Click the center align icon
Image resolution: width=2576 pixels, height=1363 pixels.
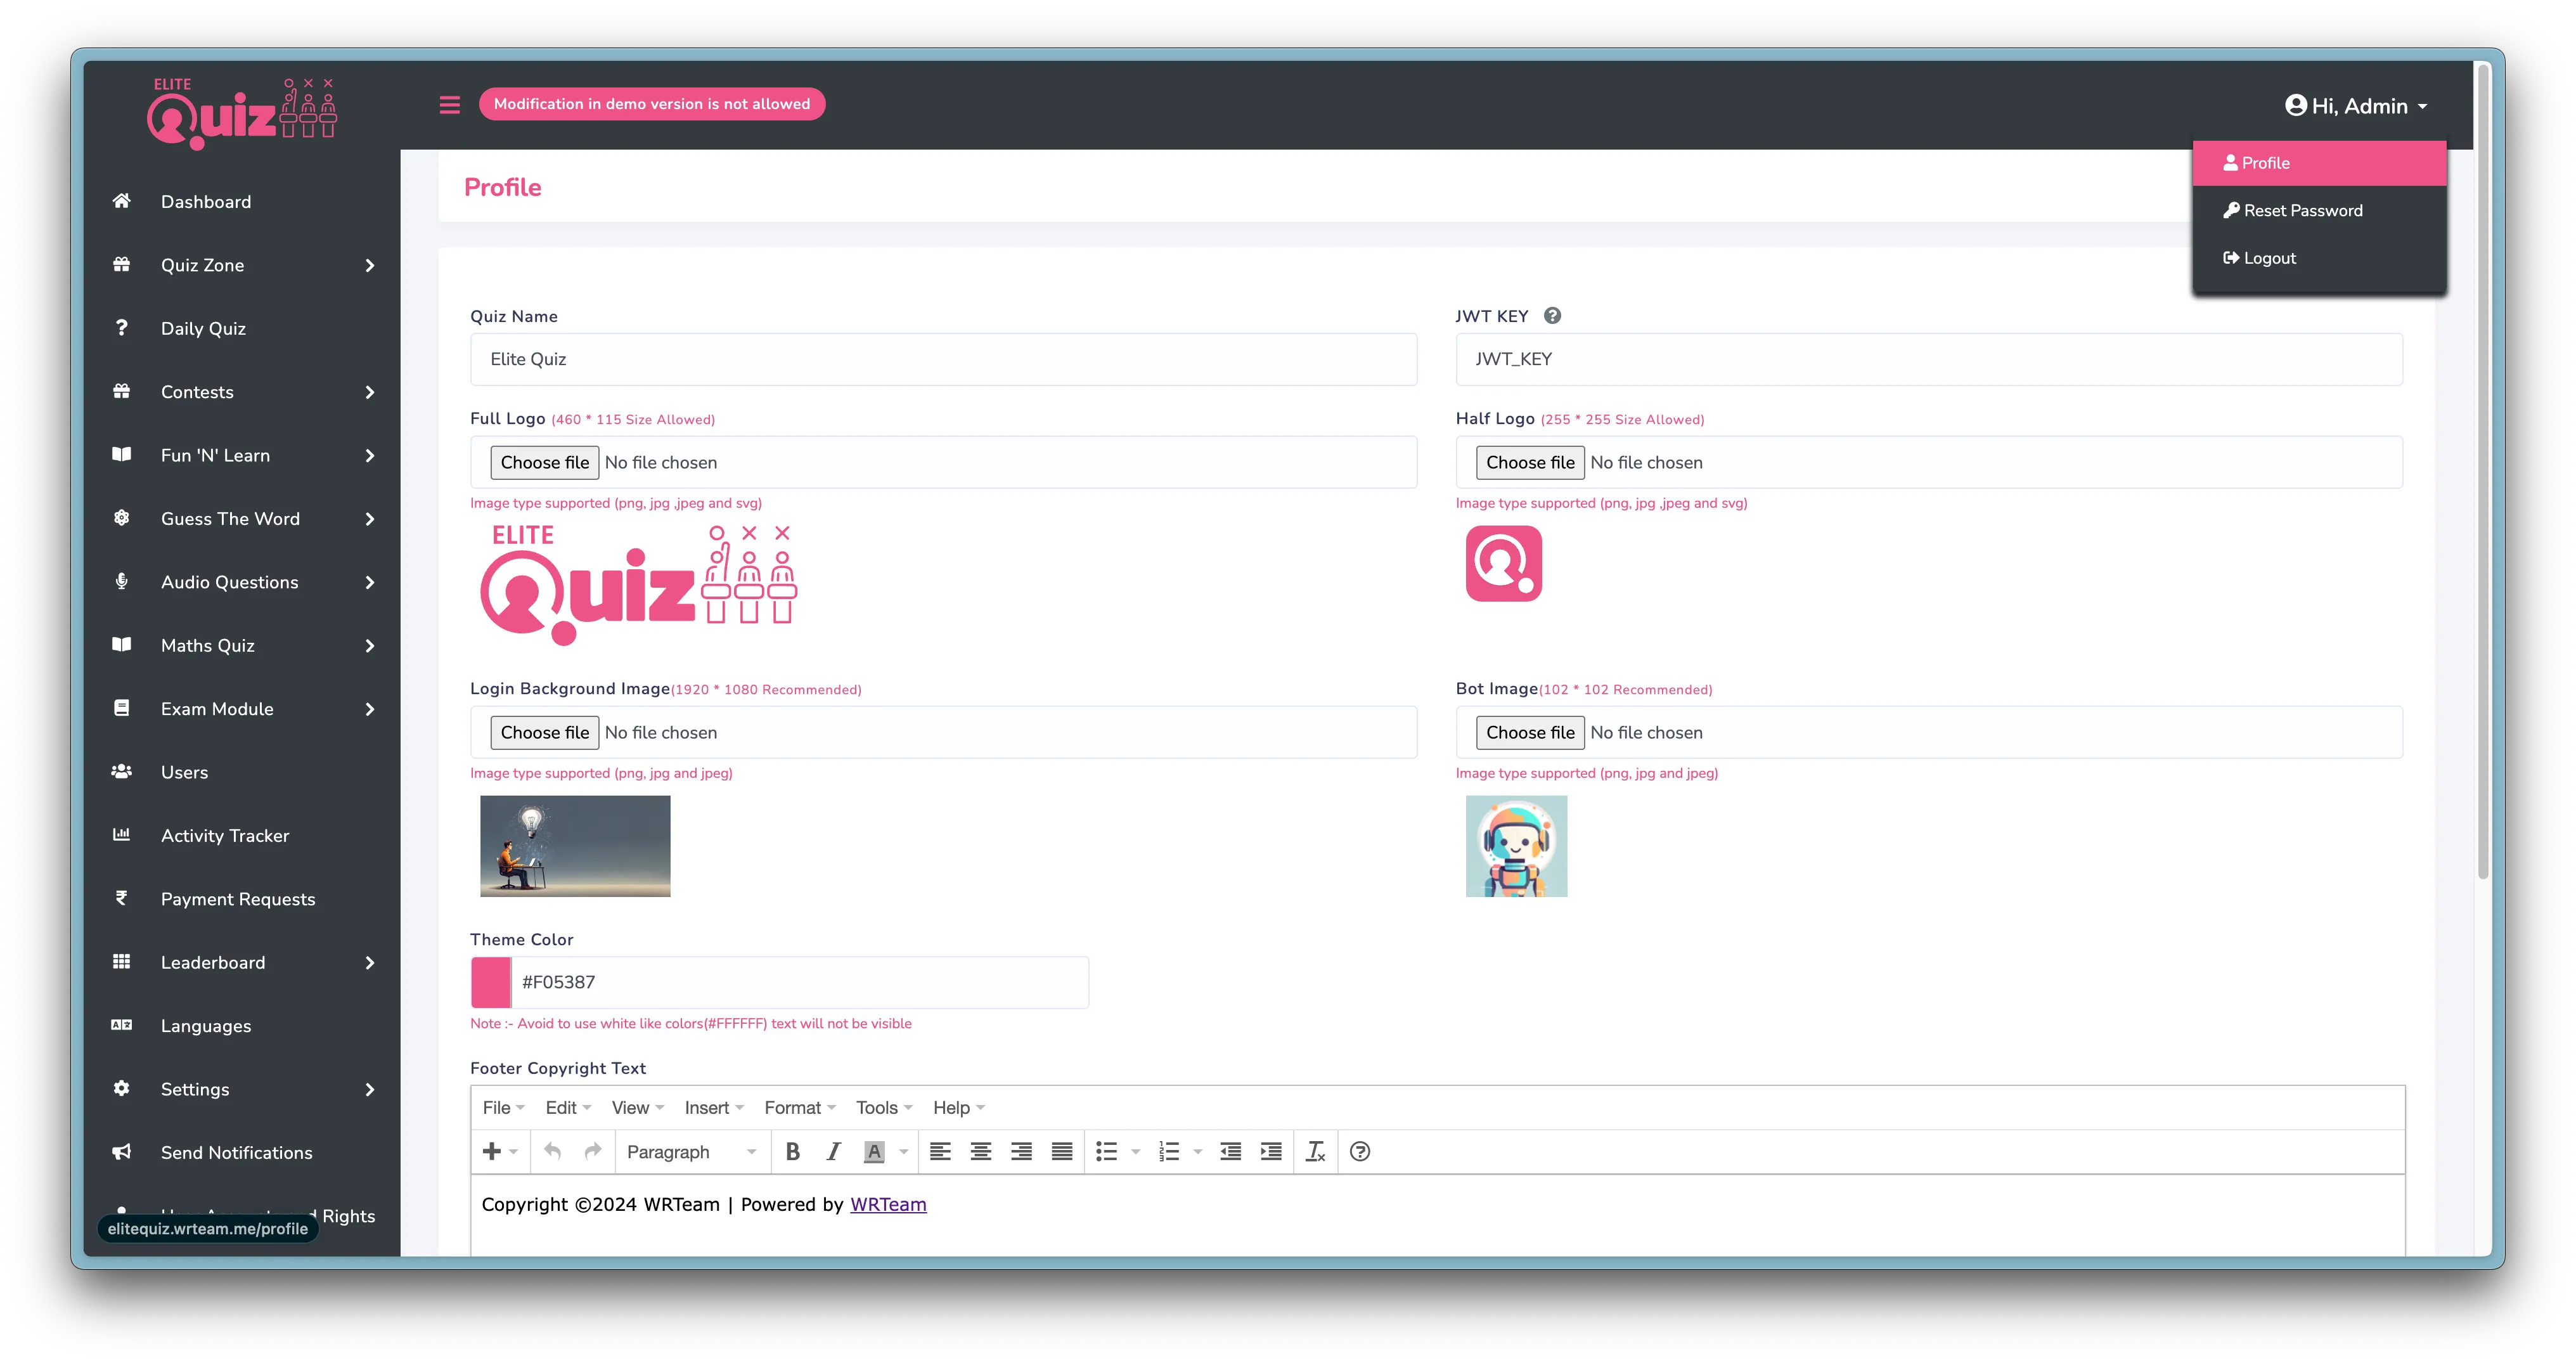980,1151
